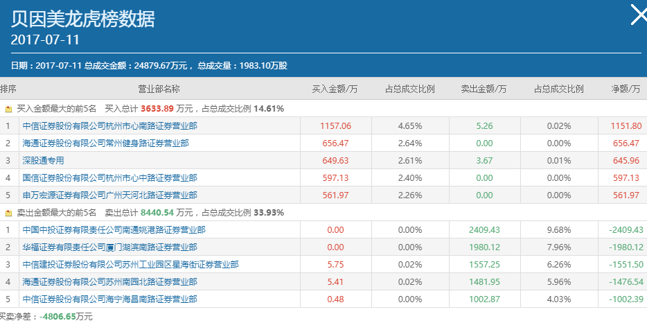Open 中信证券海宁海昌南路证券营业部 link
The image size is (647, 323).
pos(109,299)
